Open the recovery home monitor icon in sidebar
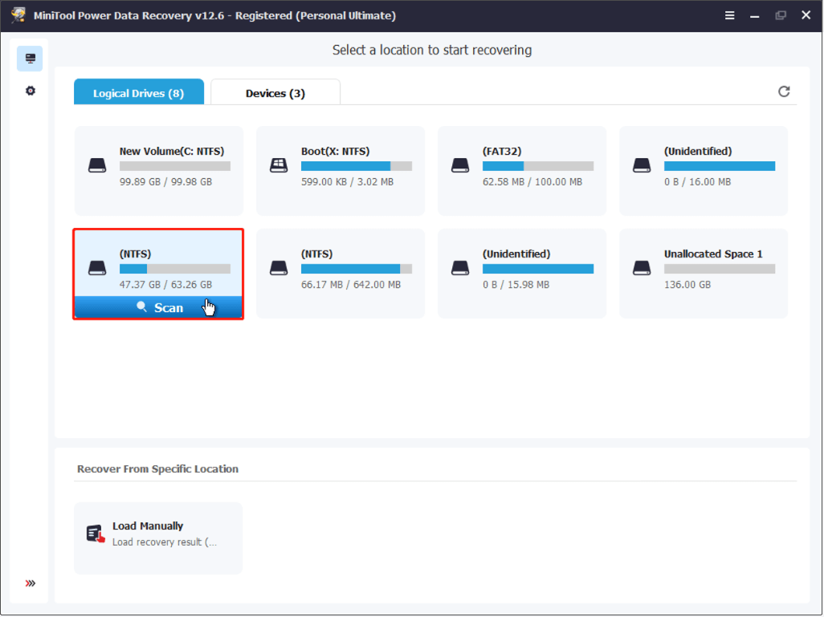This screenshot has width=824, height=617. [x=30, y=59]
